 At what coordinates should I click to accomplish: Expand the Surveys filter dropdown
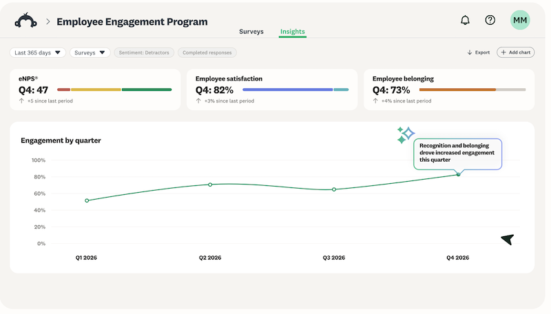[x=90, y=53]
